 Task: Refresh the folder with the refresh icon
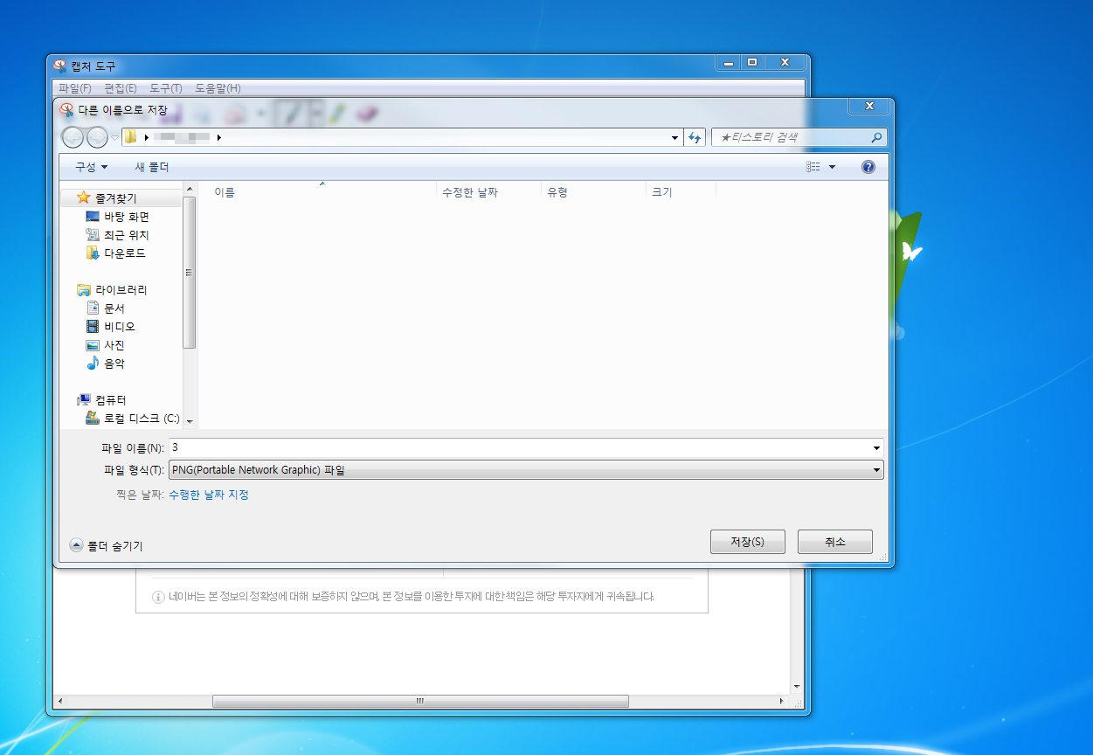tap(695, 138)
